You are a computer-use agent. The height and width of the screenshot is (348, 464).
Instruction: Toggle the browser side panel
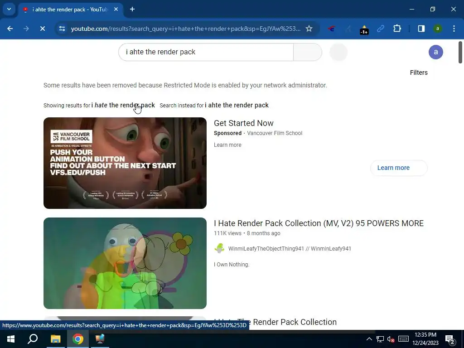click(421, 29)
